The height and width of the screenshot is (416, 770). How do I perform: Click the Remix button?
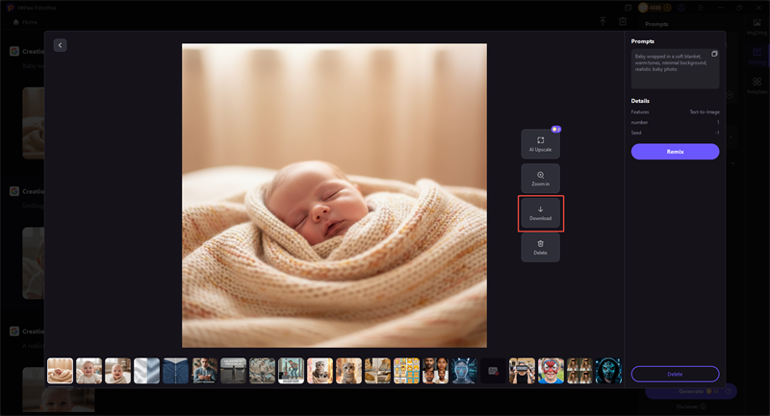676,152
